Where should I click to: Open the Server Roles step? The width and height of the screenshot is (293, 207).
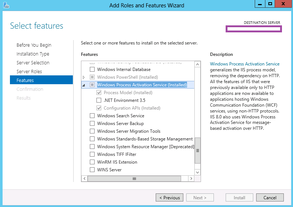(x=29, y=71)
